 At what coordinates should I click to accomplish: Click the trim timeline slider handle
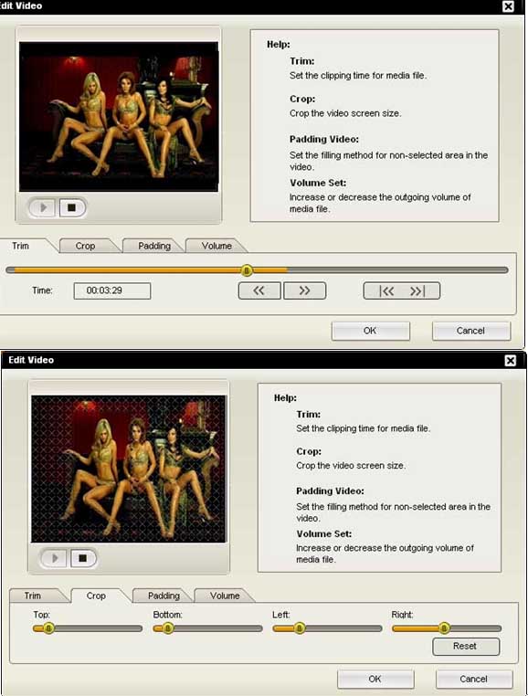point(247,270)
